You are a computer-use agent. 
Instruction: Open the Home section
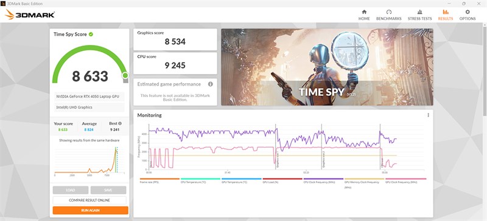coord(364,15)
